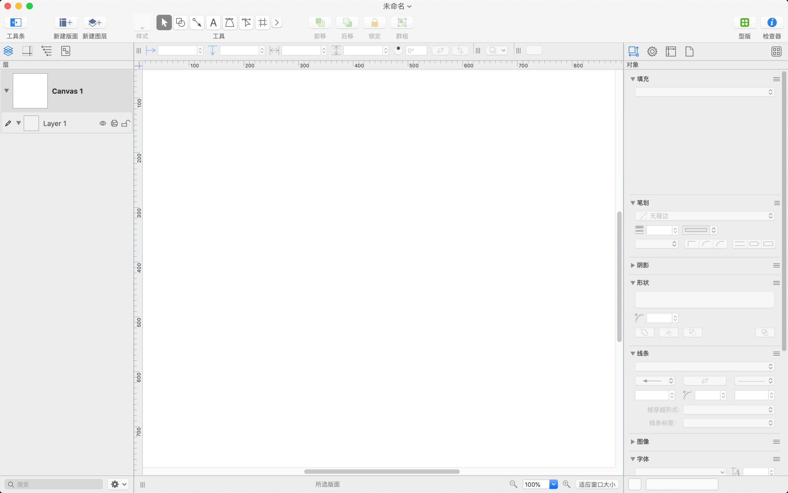Open the Stencils window

point(744,22)
